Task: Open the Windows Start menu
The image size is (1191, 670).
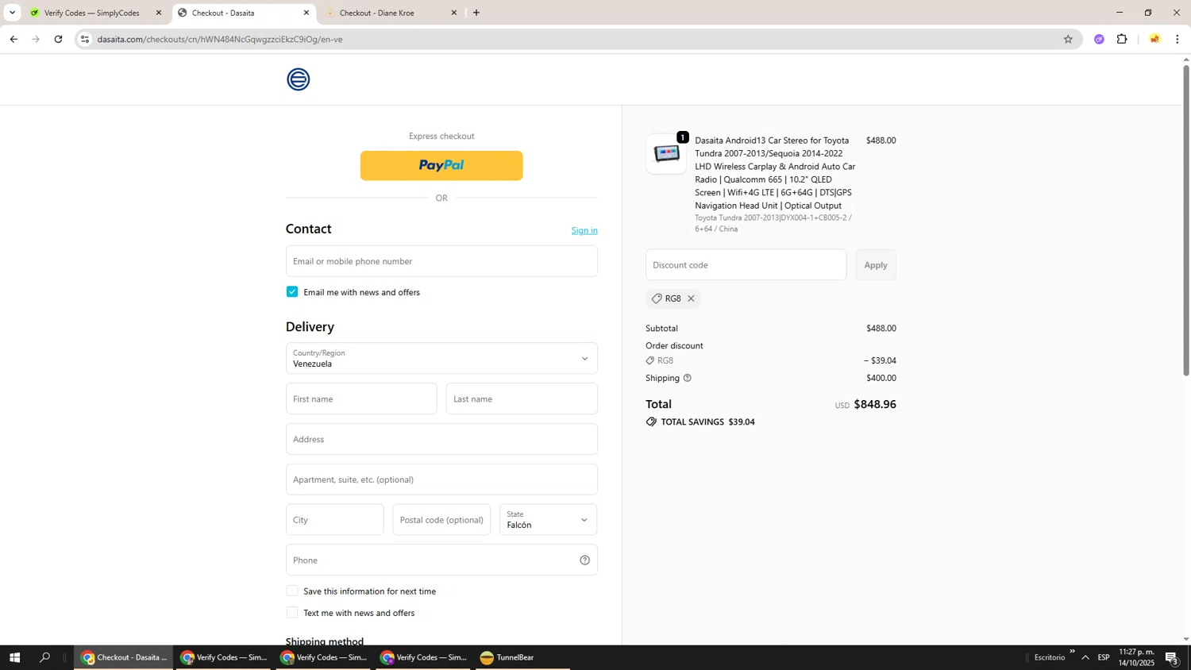Action: tap(14, 657)
